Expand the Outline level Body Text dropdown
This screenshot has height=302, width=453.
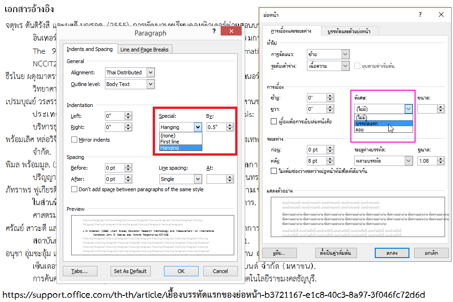click(x=150, y=84)
